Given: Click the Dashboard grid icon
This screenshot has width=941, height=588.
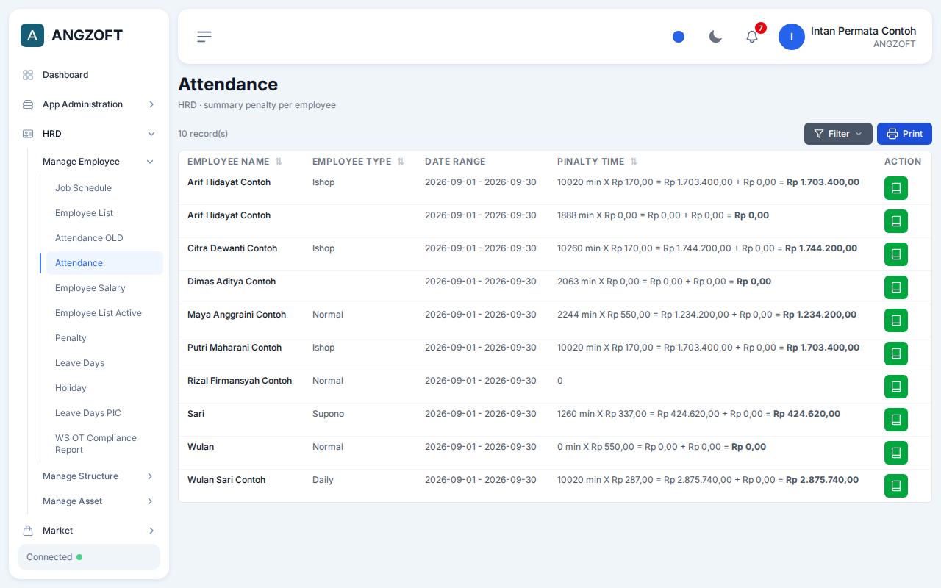Looking at the screenshot, I should point(28,75).
